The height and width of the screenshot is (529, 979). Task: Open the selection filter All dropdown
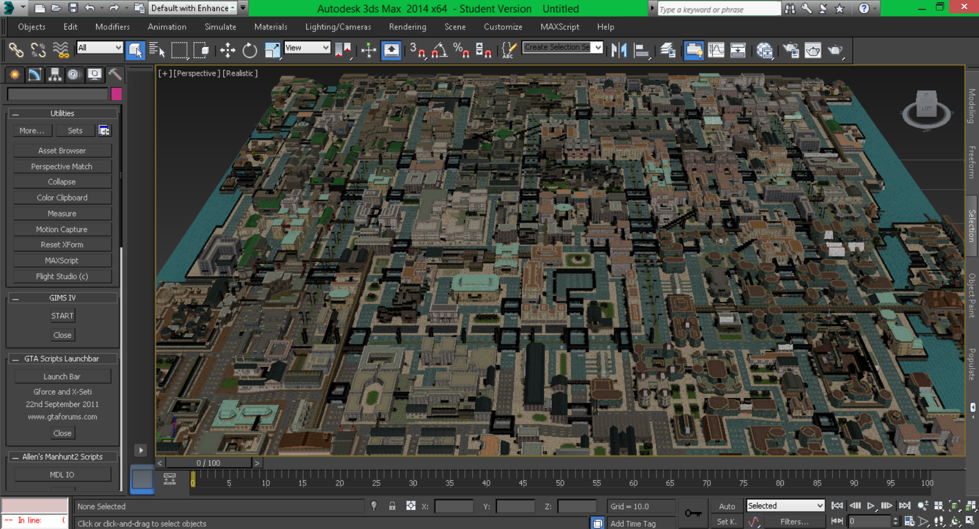tap(100, 48)
